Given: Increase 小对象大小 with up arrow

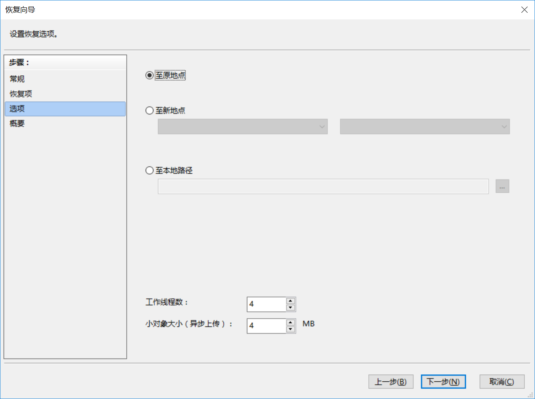Looking at the screenshot, I should tap(291, 322).
